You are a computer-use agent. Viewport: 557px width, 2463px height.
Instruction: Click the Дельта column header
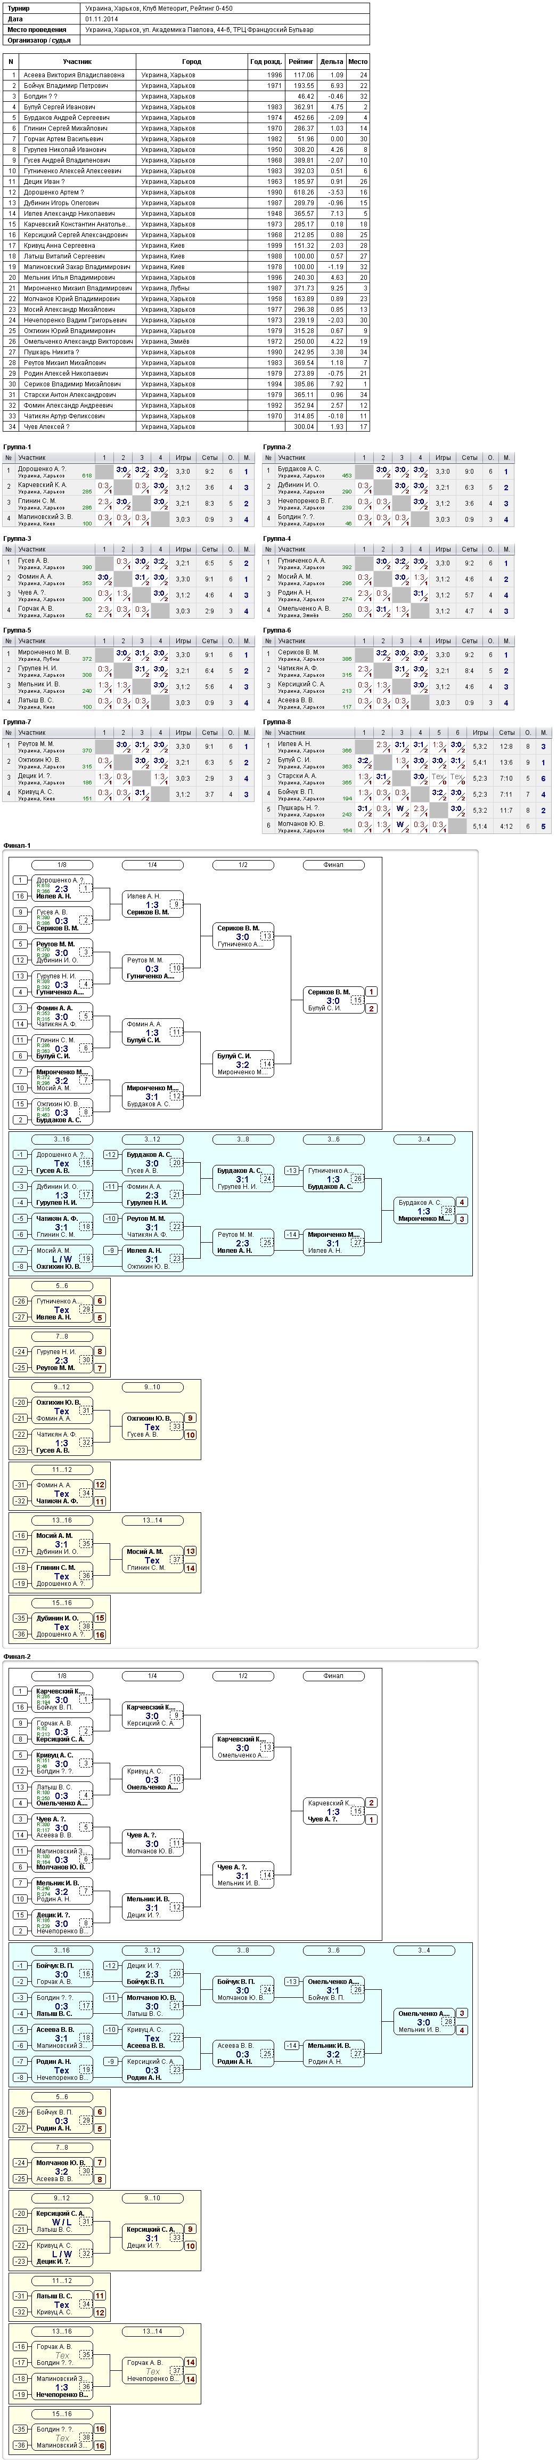coord(332,61)
